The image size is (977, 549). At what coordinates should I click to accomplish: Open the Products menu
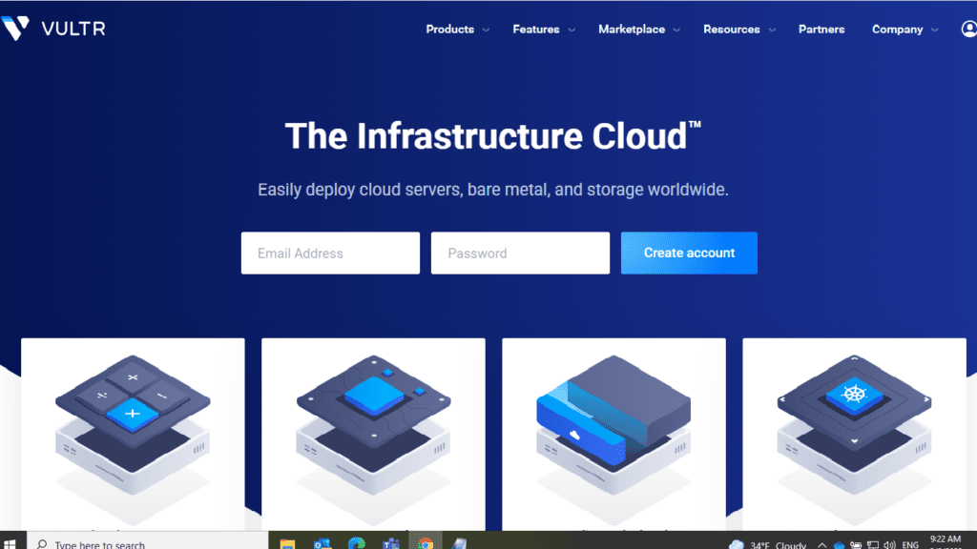[x=450, y=30]
